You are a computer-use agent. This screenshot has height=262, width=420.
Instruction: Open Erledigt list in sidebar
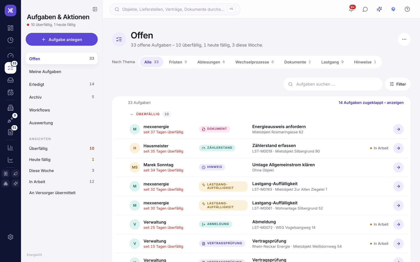coord(62,84)
